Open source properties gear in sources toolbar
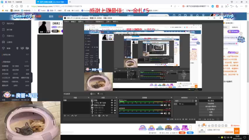 click(x=99, y=116)
